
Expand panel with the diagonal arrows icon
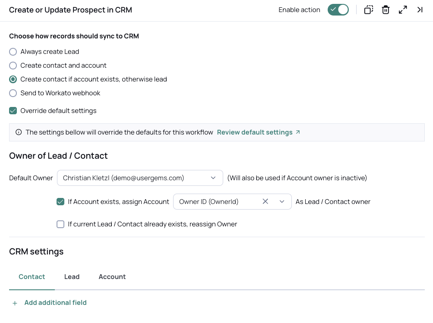(x=403, y=10)
